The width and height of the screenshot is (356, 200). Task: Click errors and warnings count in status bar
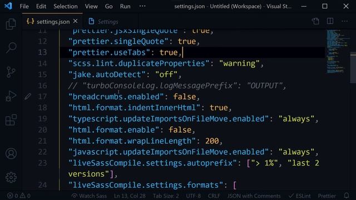pyautogui.click(x=19, y=196)
